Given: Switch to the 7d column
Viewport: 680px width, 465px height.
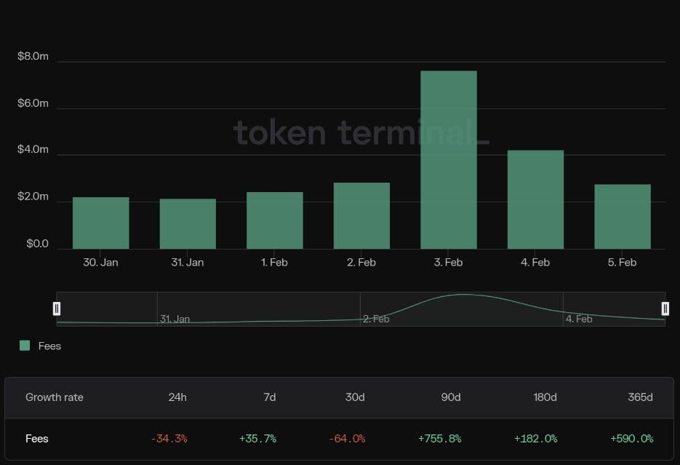Looking at the screenshot, I should (270, 397).
